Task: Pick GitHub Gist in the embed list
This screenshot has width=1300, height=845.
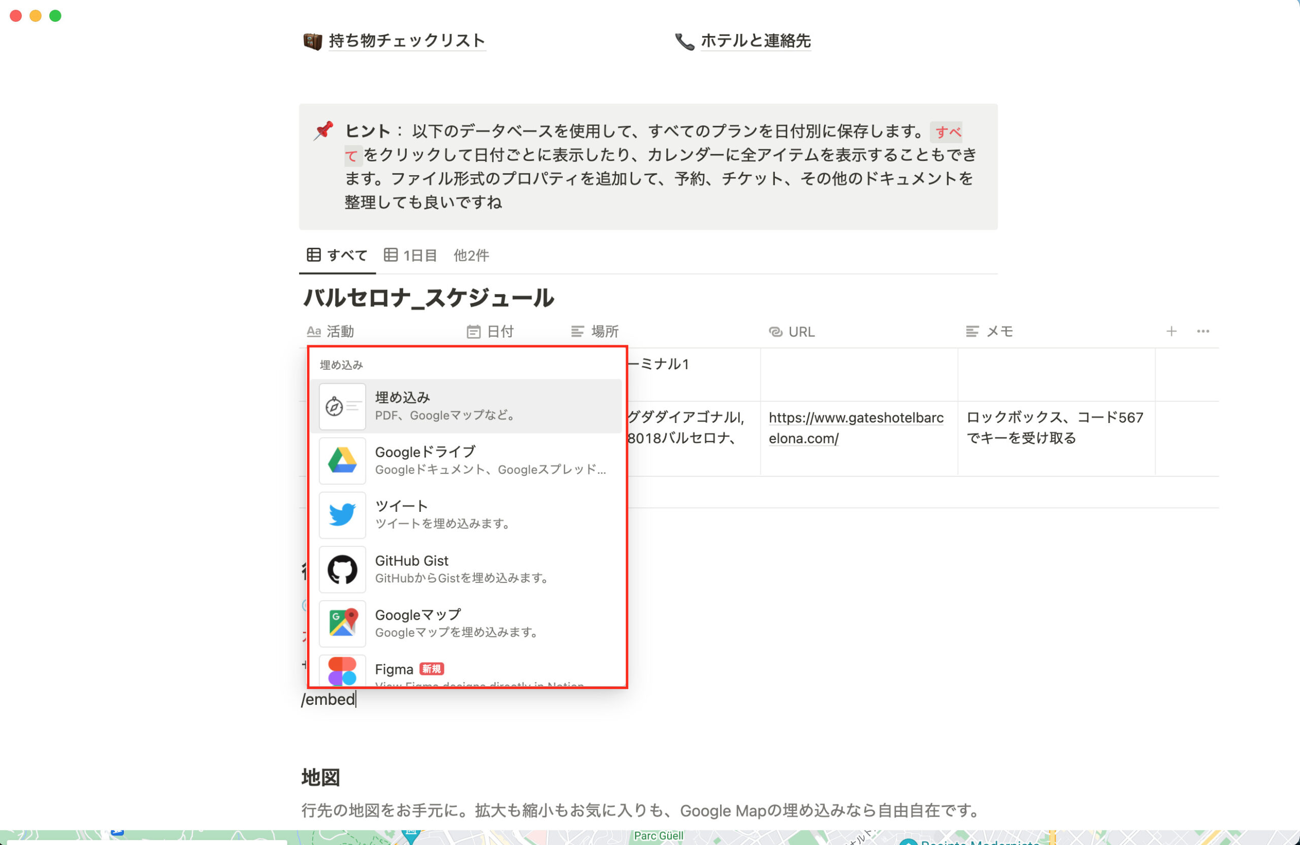Action: pyautogui.click(x=466, y=569)
